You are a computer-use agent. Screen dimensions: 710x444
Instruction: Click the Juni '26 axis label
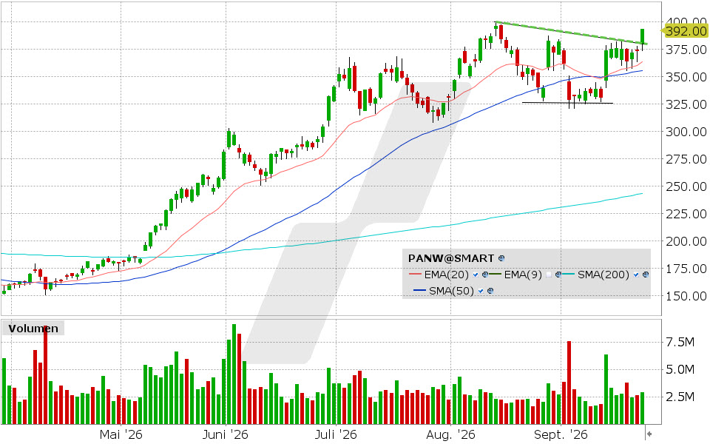click(226, 435)
